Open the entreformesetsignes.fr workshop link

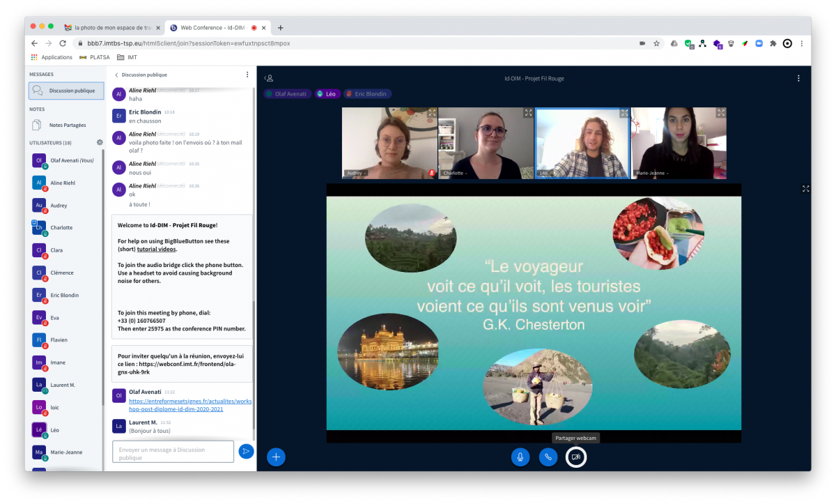(180, 405)
